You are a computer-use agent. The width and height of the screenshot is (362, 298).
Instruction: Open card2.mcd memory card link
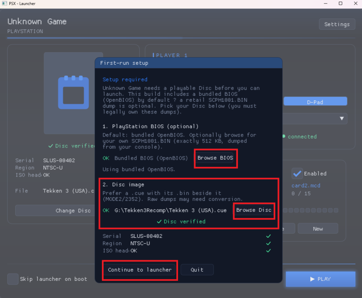click(306, 186)
